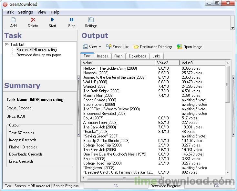This screenshot has height=191, width=237.
Task: Select row Brideshead Revisited (2008)
Action: click(x=153, y=114)
